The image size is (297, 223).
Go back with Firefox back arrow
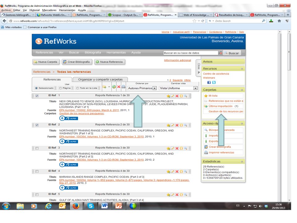click(5, 21)
